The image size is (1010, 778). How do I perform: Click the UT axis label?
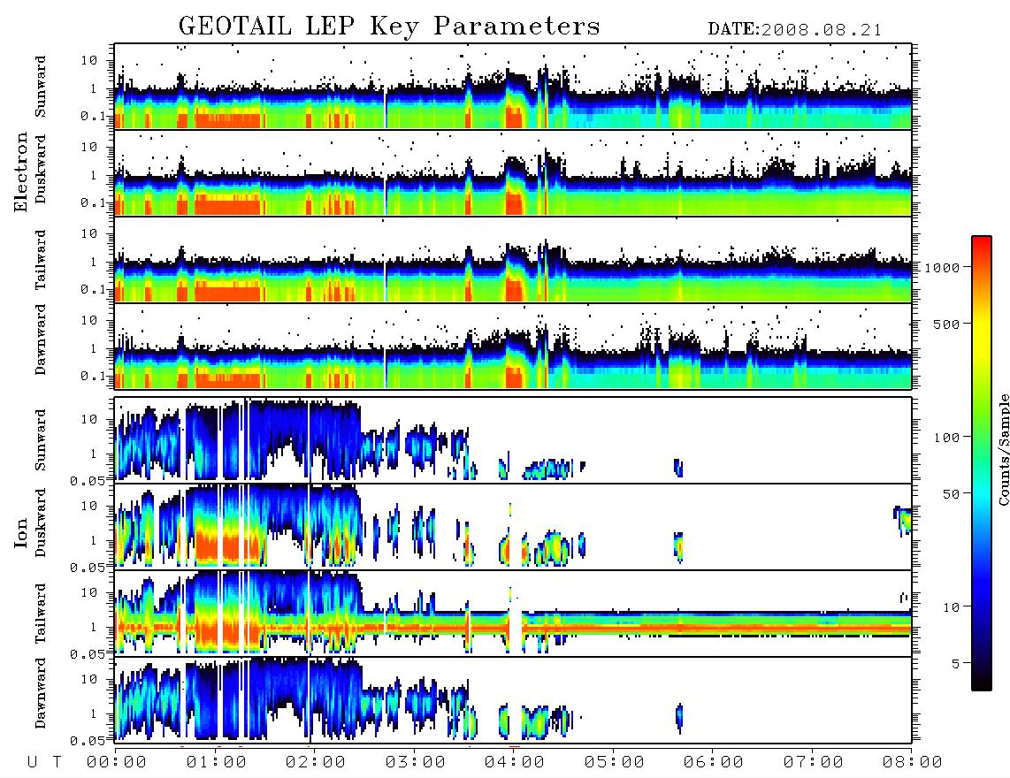[45, 763]
